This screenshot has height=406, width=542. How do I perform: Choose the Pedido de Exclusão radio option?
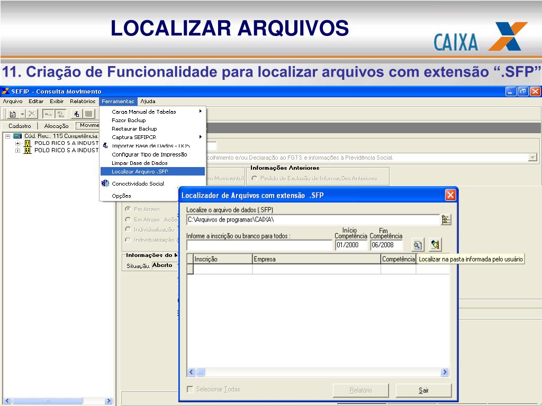click(x=255, y=178)
